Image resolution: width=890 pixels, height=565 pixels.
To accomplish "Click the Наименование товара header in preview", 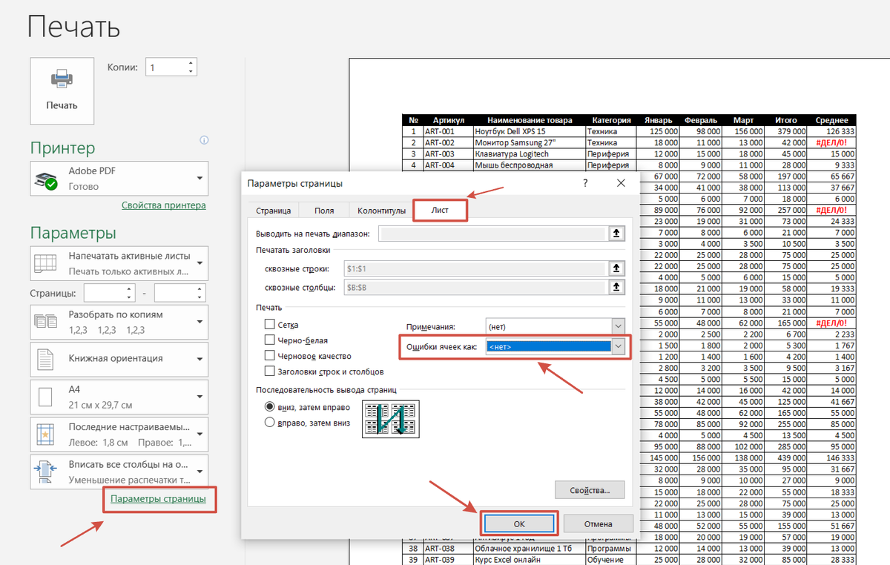I will 530,120.
